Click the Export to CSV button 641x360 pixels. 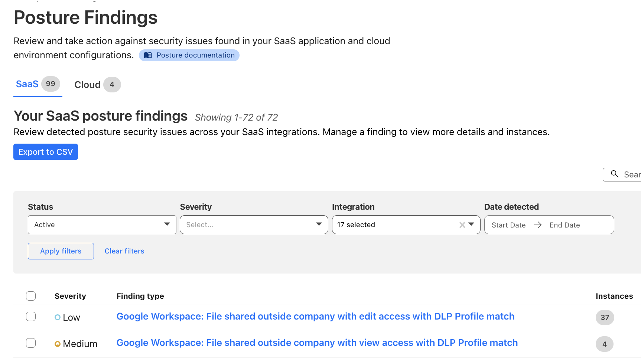pyautogui.click(x=46, y=152)
